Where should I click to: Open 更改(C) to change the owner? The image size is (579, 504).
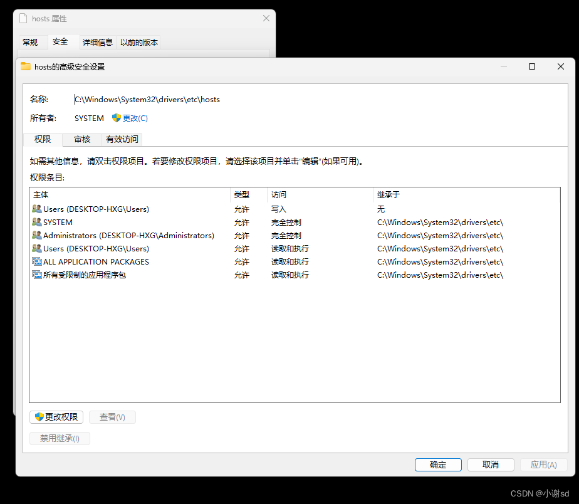click(134, 118)
